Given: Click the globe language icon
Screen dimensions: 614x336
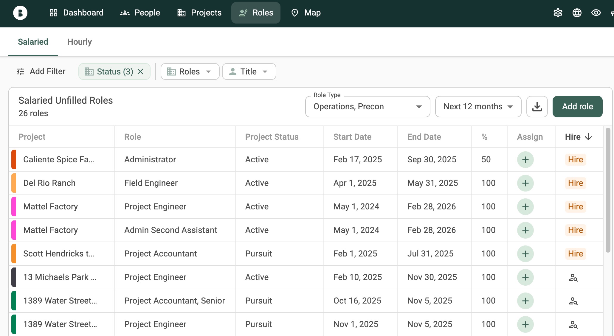Looking at the screenshot, I should click(577, 13).
